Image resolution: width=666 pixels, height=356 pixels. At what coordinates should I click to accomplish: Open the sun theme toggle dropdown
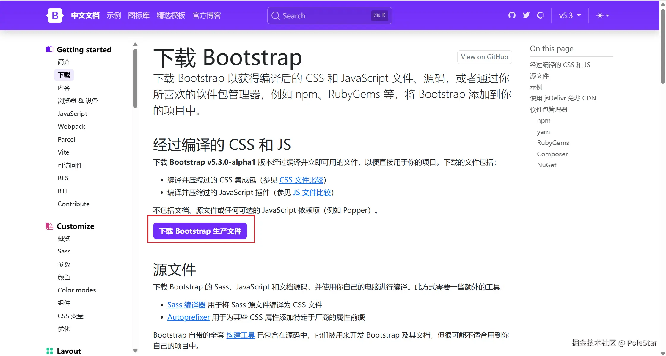[x=603, y=15]
